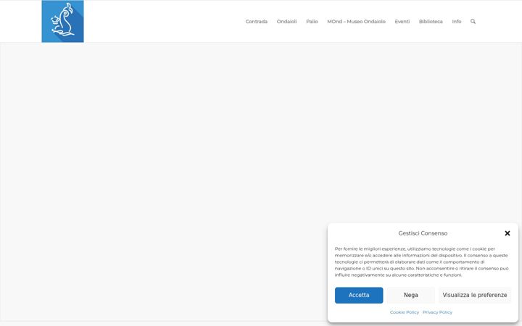Image resolution: width=522 pixels, height=326 pixels.
Task: Open the Ondaioli menu
Action: (286, 21)
